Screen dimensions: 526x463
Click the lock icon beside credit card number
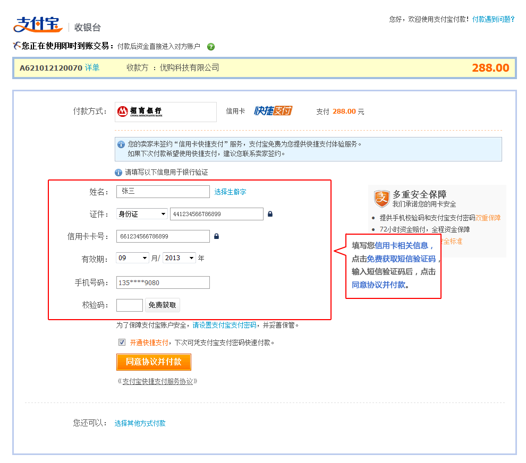216,236
